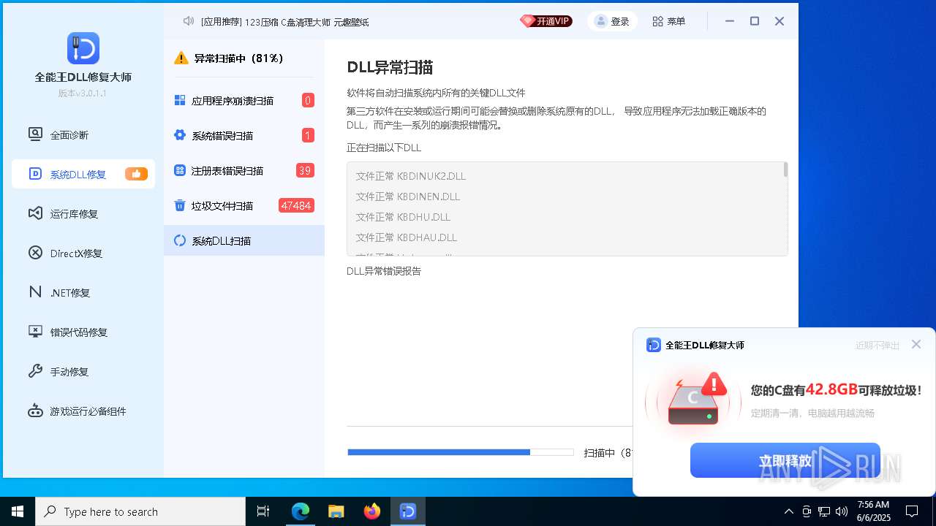Click the DirectX修复 circled-X icon
Viewport: 936px width, 526px height.
pos(35,253)
